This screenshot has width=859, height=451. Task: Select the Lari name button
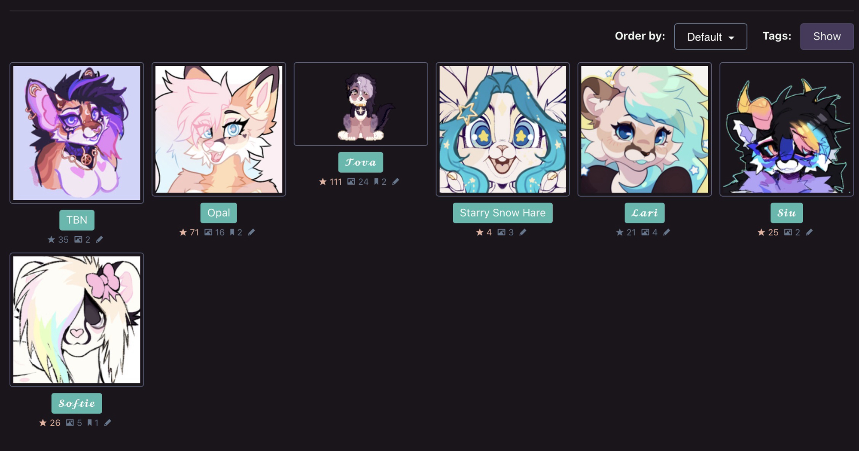click(x=644, y=213)
